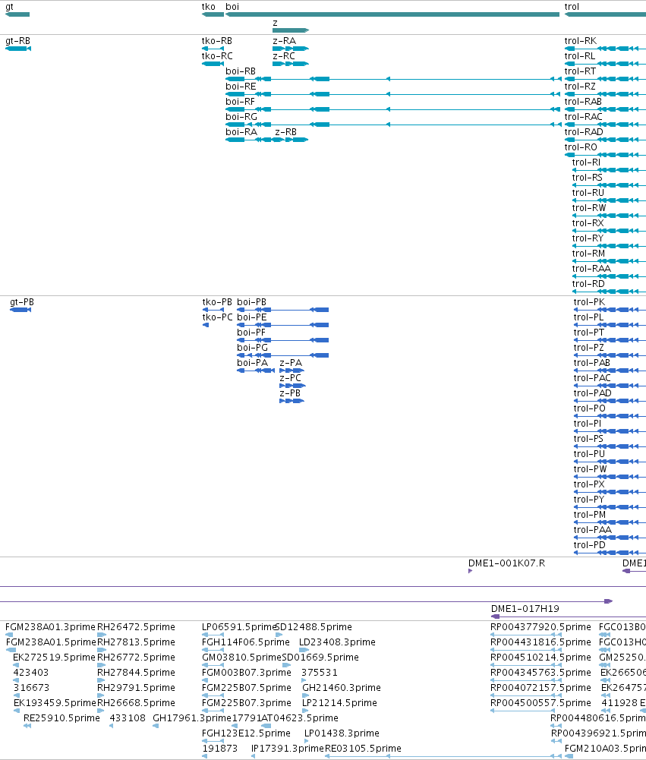Open protein label tko-PC
The height and width of the screenshot is (760, 646).
(x=217, y=317)
